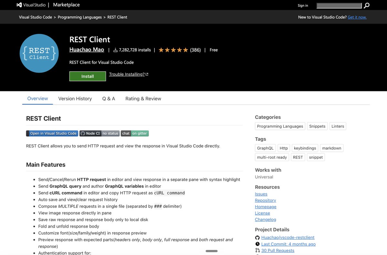Click the chat on gitter badge
The width and height of the screenshot is (387, 255).
tap(135, 133)
